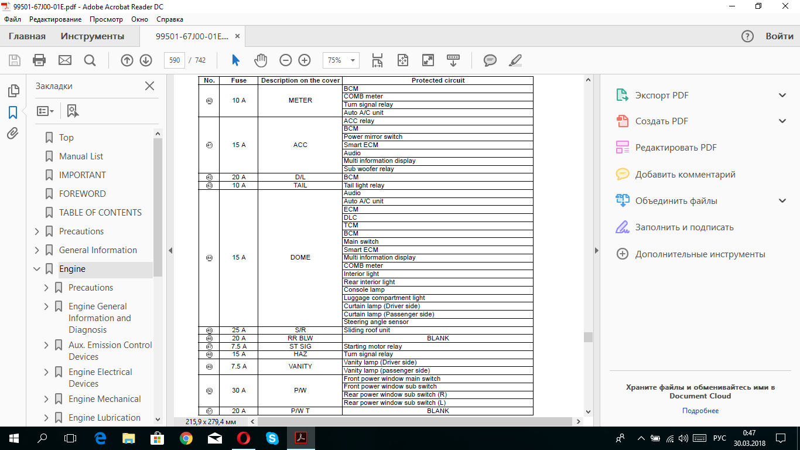Open the Page thumbnails panel
The image size is (800, 450).
13,91
